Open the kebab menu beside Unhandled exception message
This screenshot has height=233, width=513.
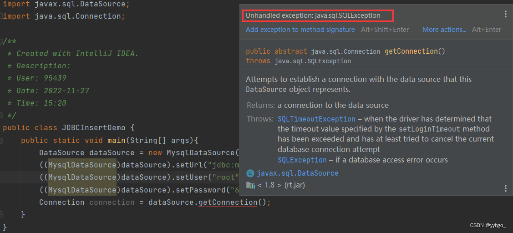coord(506,14)
